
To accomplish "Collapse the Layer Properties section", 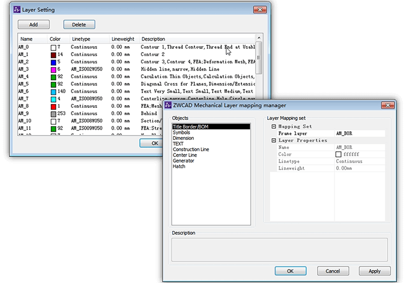I will (x=274, y=140).
